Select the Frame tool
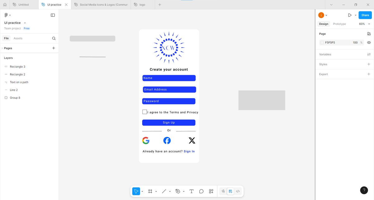The height and width of the screenshot is (200, 374). coord(150,191)
